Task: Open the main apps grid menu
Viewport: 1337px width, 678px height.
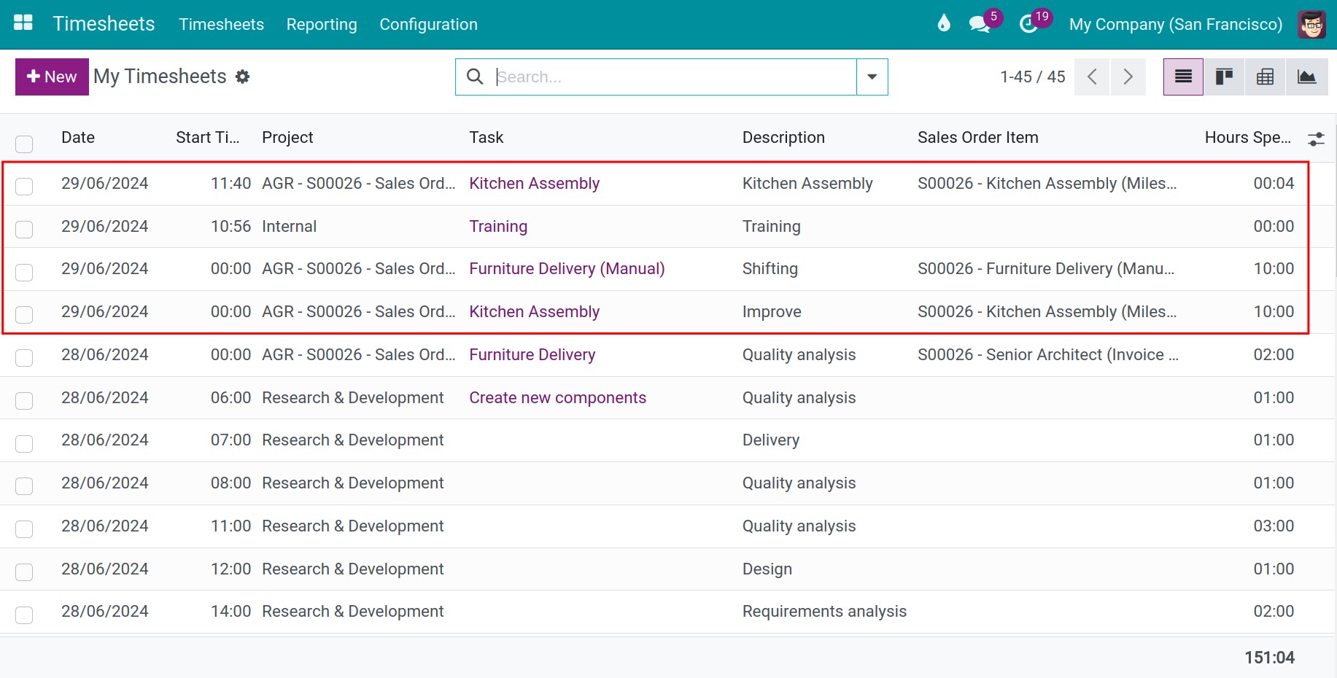Action: [23, 23]
